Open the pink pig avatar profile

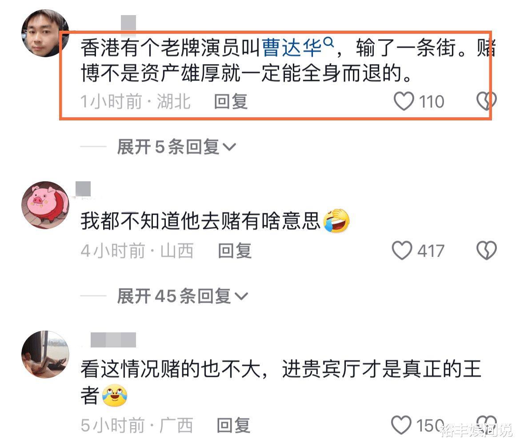click(x=45, y=205)
